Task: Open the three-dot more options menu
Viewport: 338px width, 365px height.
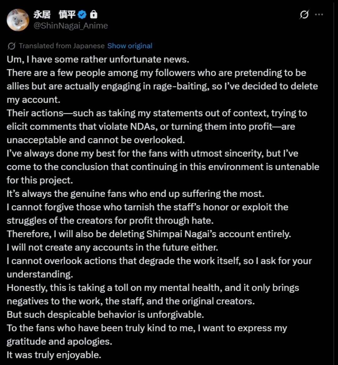Action: (319, 15)
